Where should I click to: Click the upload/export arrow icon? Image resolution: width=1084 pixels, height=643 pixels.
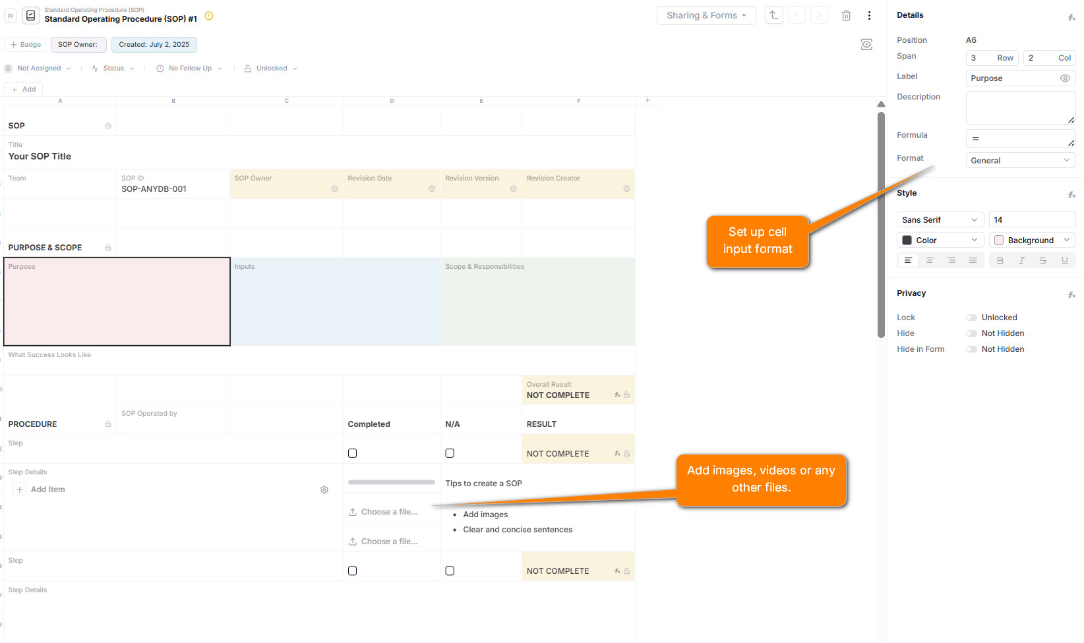pyautogui.click(x=773, y=15)
